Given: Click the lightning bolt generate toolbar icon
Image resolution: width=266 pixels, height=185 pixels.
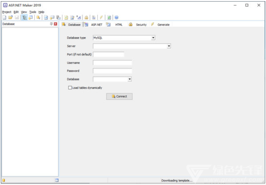Looking at the screenshot, I should click(101, 17).
